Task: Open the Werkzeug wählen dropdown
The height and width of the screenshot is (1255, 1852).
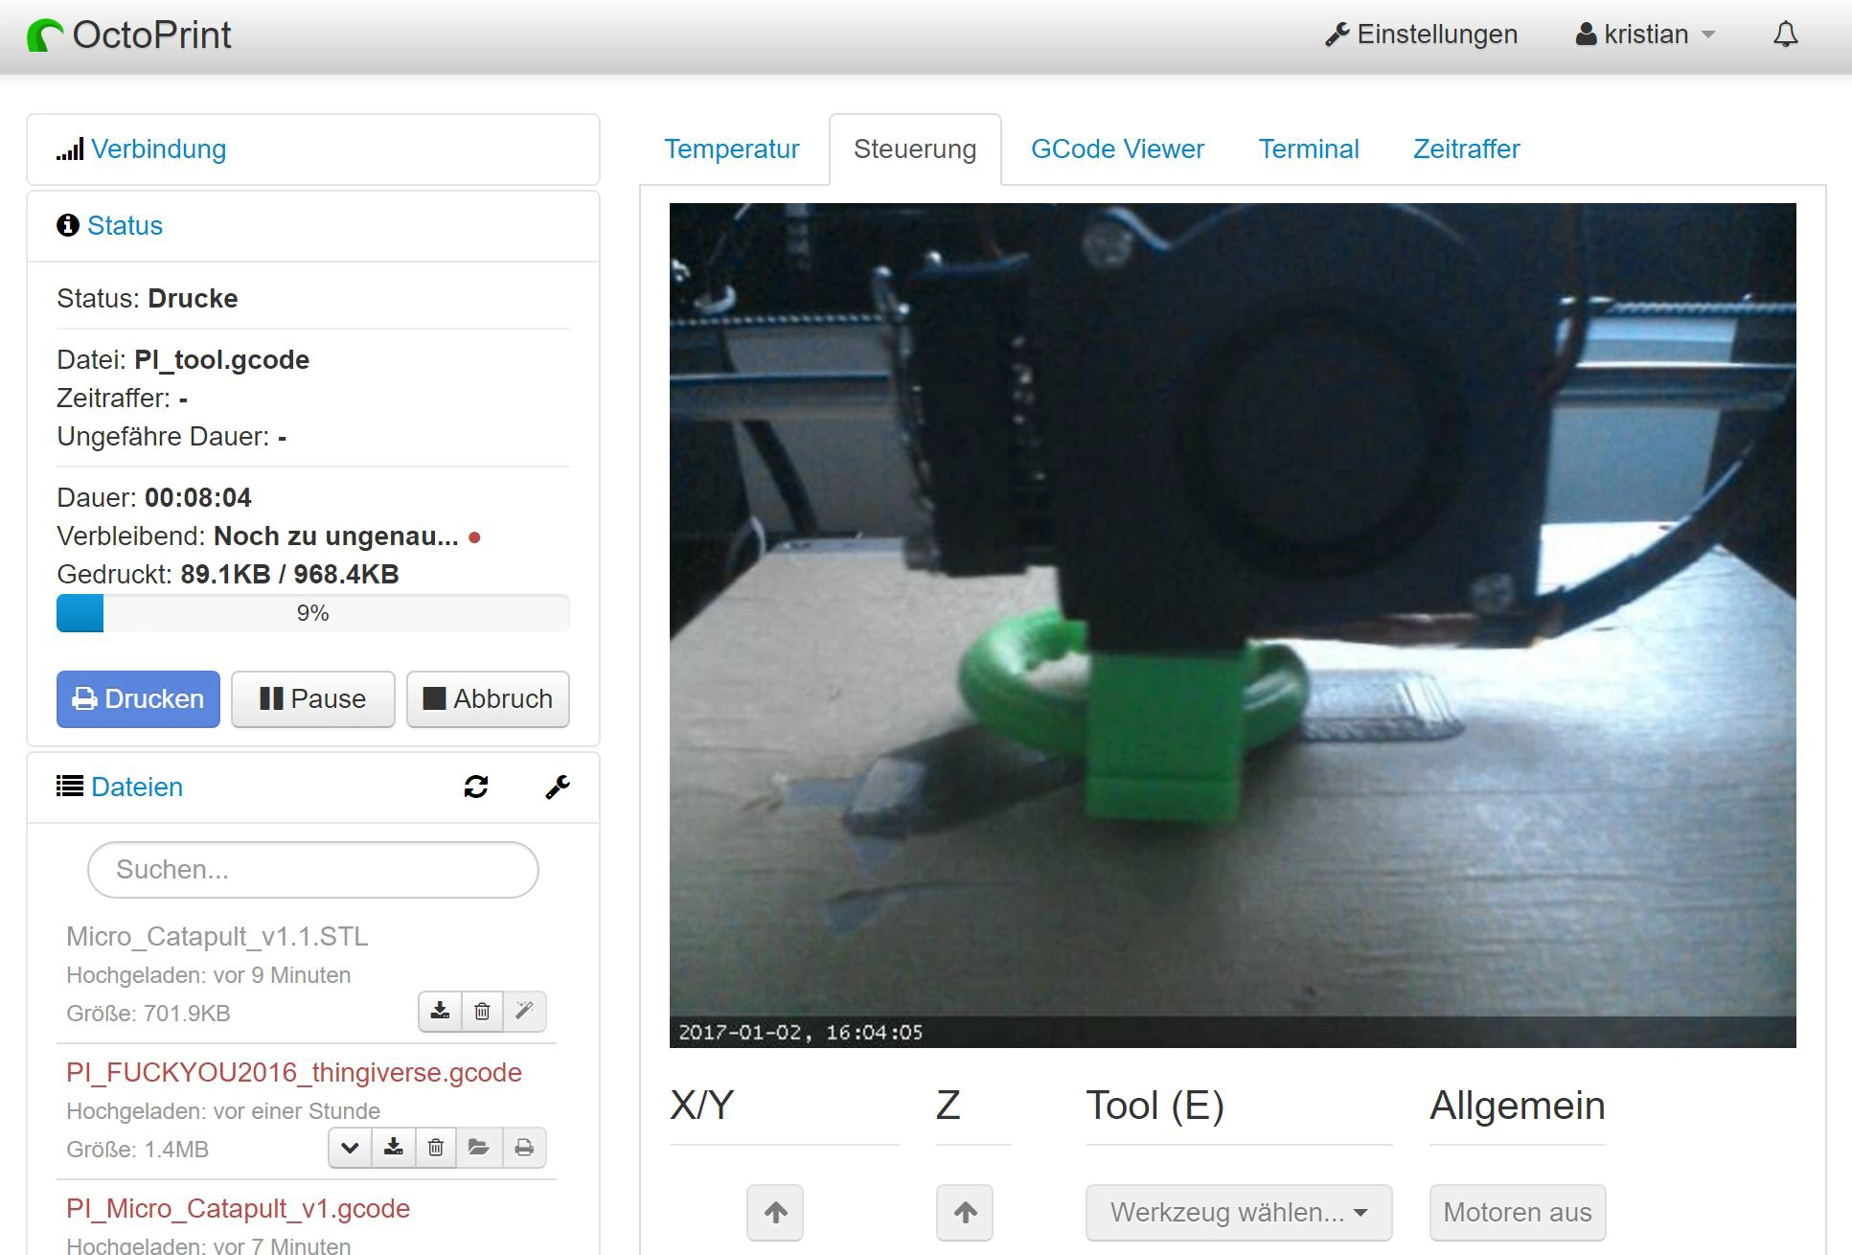Action: [1238, 1213]
